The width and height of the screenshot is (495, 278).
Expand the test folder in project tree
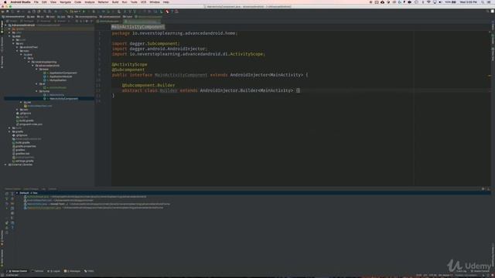[x=17, y=110]
